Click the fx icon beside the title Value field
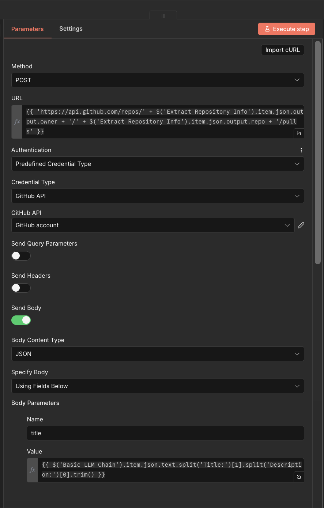Image resolution: width=324 pixels, height=508 pixels. (32, 470)
